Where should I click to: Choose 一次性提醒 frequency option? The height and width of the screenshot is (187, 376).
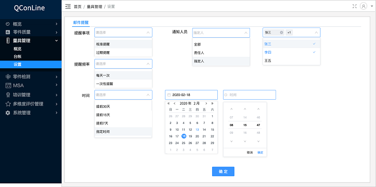(x=123, y=84)
